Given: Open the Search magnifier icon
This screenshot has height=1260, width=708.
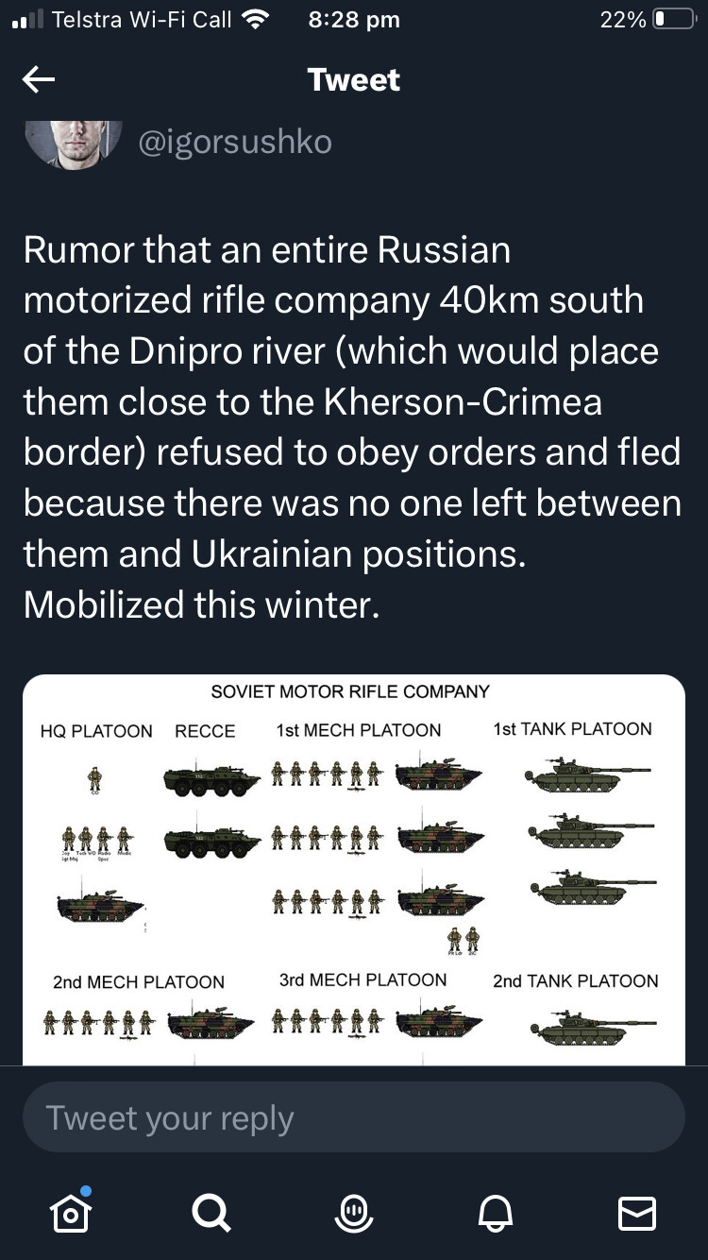Looking at the screenshot, I should coord(211,1212).
